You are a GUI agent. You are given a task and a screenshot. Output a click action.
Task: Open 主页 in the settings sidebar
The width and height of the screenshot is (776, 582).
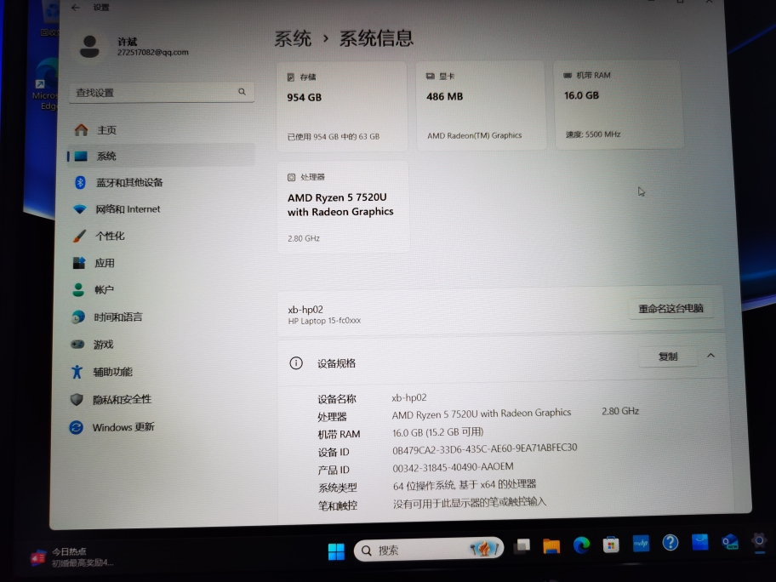click(x=161, y=130)
